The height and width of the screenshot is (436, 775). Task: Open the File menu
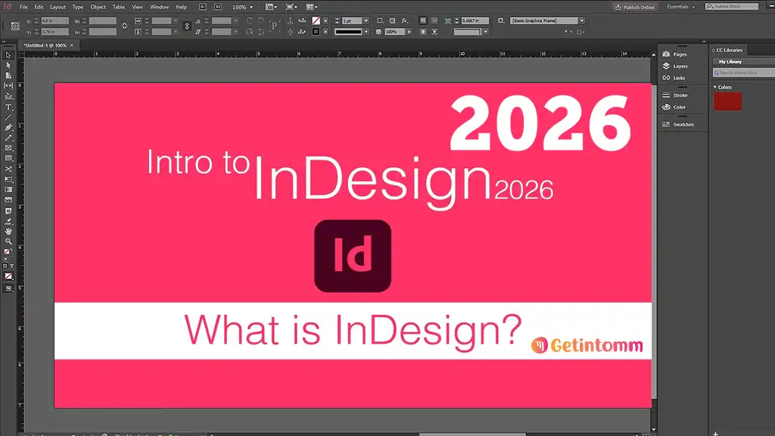[x=23, y=7]
